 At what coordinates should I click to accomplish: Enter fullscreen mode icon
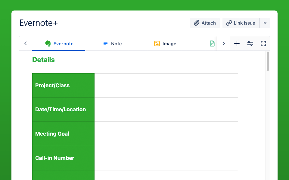pos(263,43)
